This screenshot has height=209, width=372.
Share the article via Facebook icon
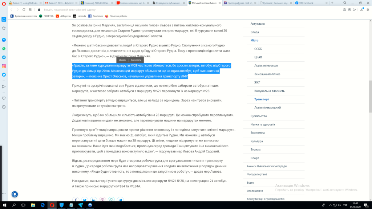click(76, 200)
